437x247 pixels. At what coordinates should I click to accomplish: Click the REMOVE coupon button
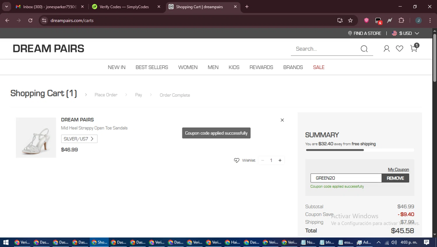tap(395, 178)
